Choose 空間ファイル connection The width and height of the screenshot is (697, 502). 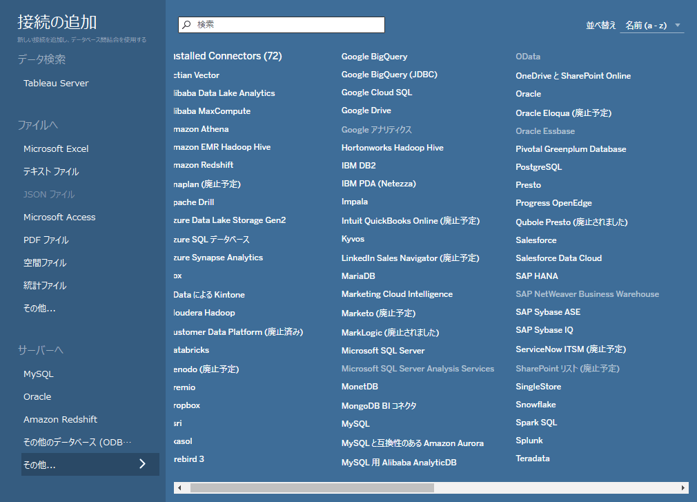point(45,263)
